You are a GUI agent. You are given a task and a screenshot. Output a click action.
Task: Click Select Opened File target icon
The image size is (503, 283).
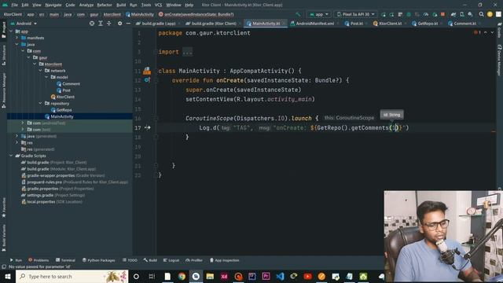pyautogui.click(x=92, y=24)
